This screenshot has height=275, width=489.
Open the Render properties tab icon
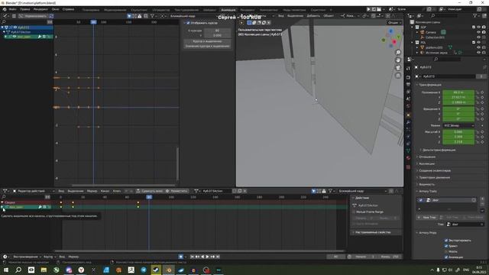(x=409, y=77)
